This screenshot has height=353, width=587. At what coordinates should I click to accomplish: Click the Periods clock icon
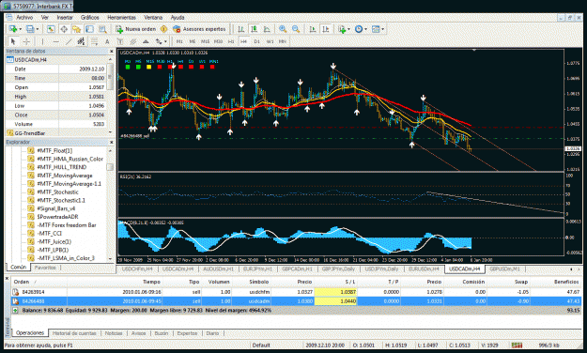[358, 29]
